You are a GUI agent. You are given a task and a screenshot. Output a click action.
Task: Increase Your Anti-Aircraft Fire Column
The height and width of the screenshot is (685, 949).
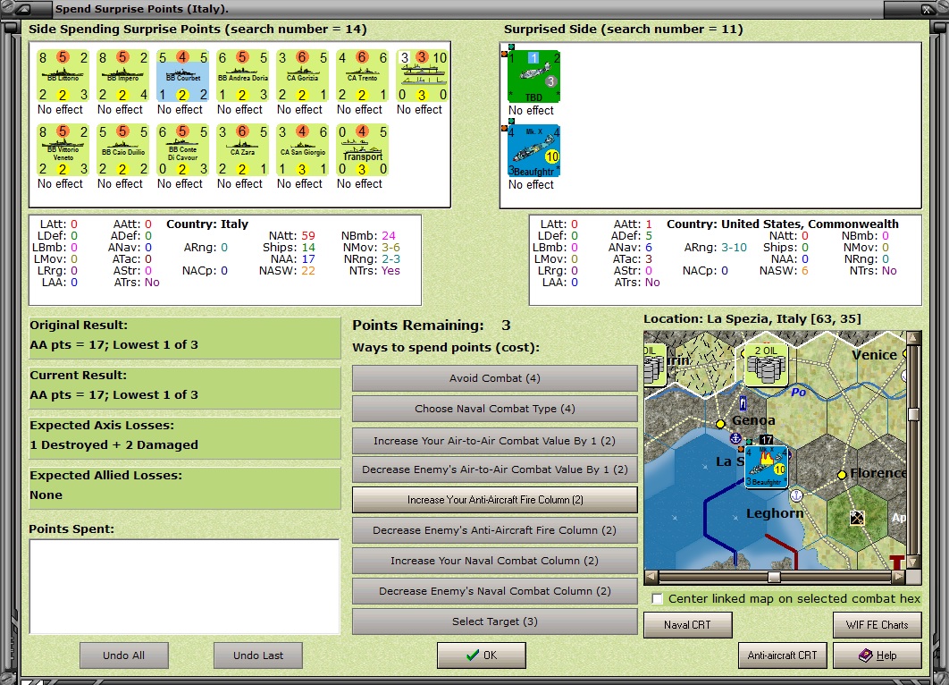tap(494, 500)
